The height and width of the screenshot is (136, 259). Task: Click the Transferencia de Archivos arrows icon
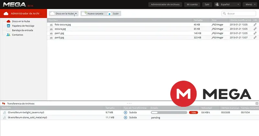(4, 103)
